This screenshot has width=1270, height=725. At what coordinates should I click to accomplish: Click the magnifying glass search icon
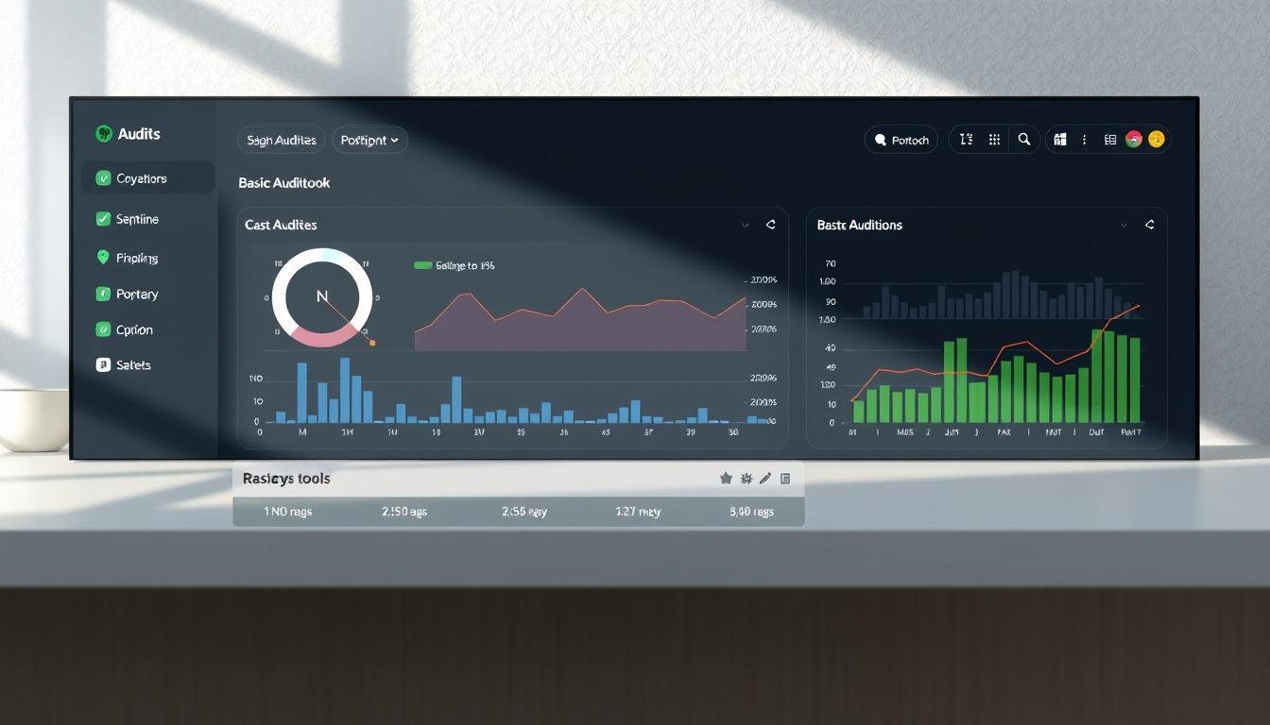[1023, 140]
